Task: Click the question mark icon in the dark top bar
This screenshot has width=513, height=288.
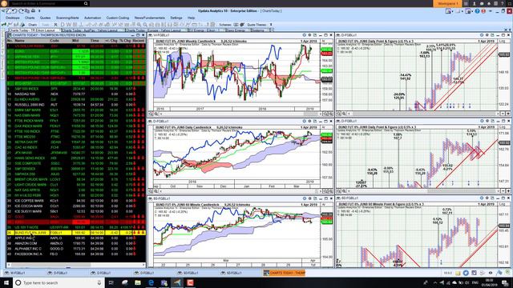Action: 502,3
